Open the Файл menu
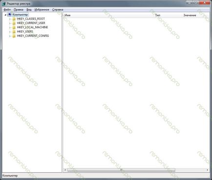212x180 pixels. (x=7, y=10)
